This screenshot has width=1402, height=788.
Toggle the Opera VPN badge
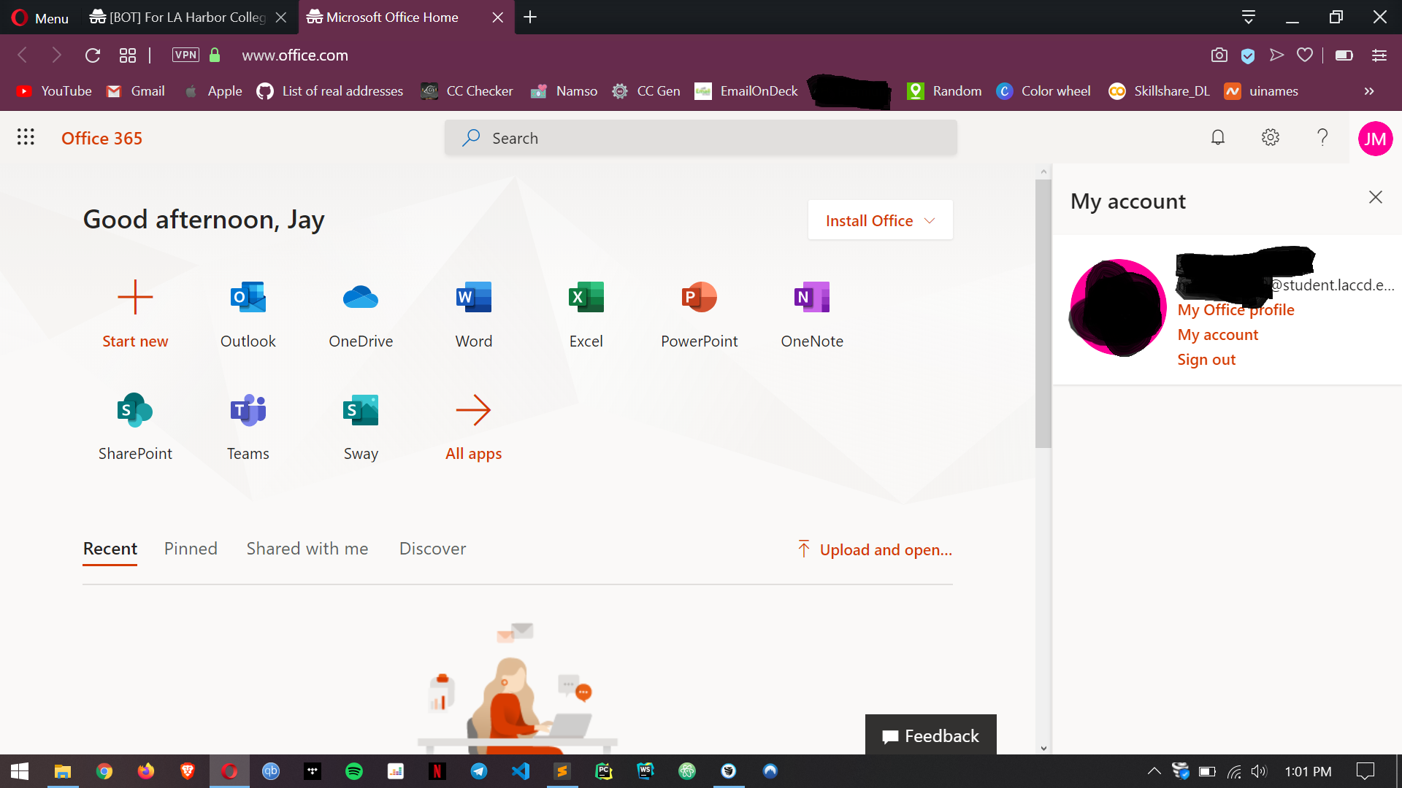pos(185,55)
